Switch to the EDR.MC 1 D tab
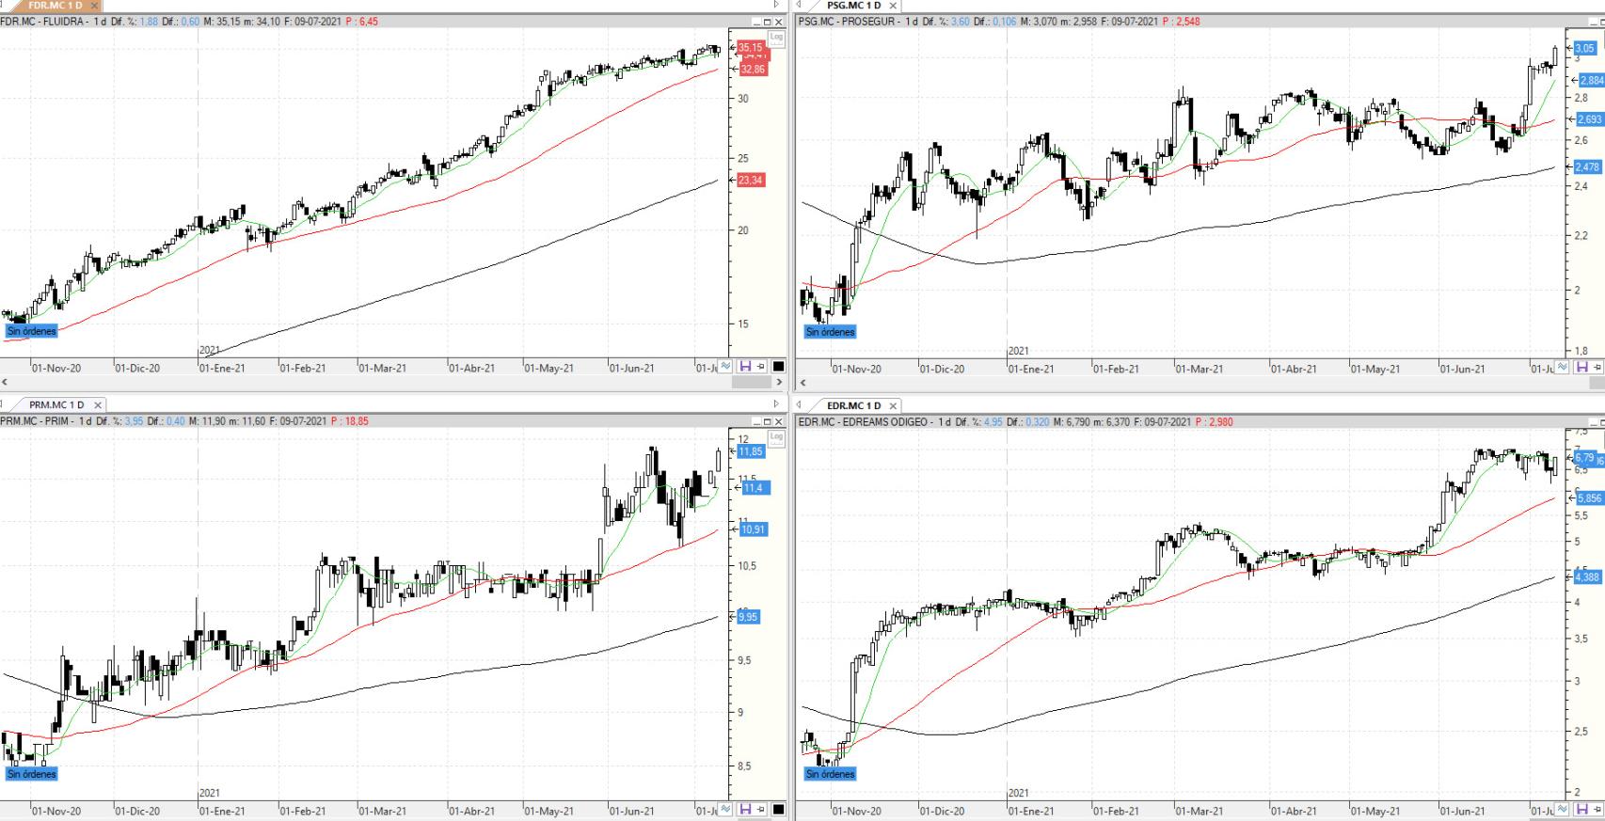Screen dimensions: 1605x821 point(853,405)
